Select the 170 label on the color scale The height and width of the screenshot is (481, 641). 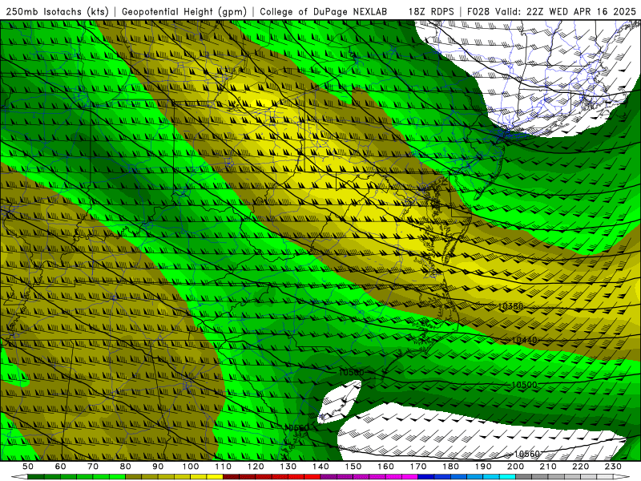(x=417, y=467)
